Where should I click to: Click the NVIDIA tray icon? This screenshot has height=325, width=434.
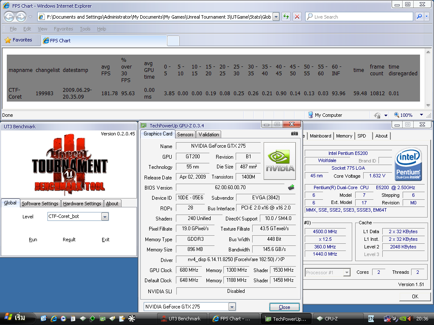tap(403, 319)
